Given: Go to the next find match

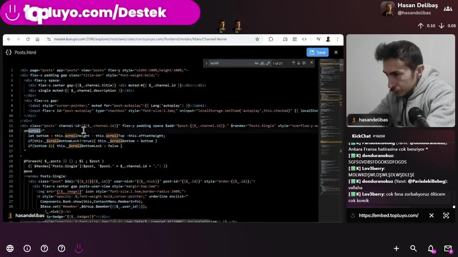Looking at the screenshot, I should (x=298, y=63).
